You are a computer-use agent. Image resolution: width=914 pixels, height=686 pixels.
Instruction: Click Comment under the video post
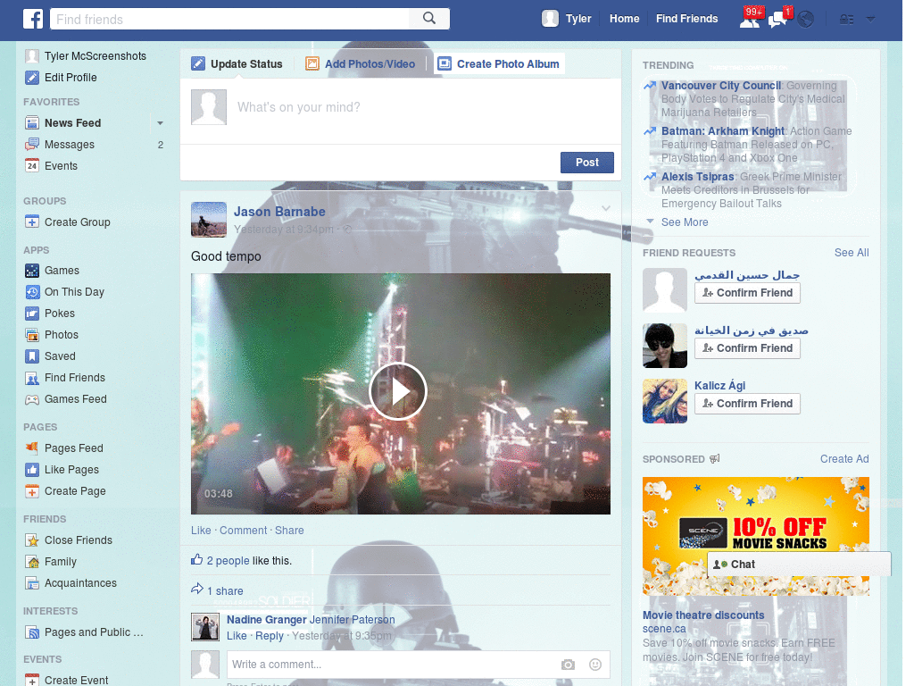[x=243, y=531]
